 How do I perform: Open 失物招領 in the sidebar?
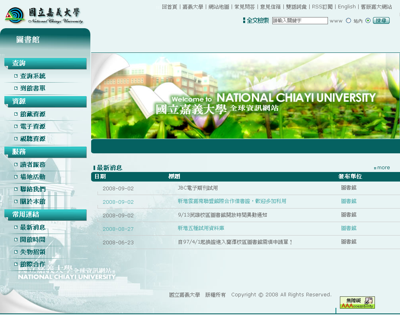pyautogui.click(x=33, y=252)
